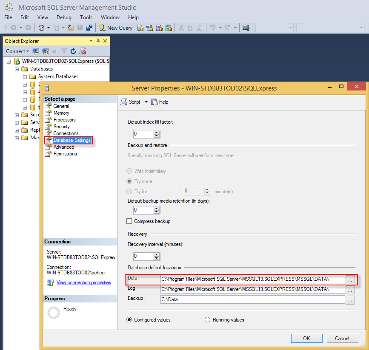The image size is (369, 350).
Task: Click the Paste icon in the toolbar
Action: click(200, 28)
